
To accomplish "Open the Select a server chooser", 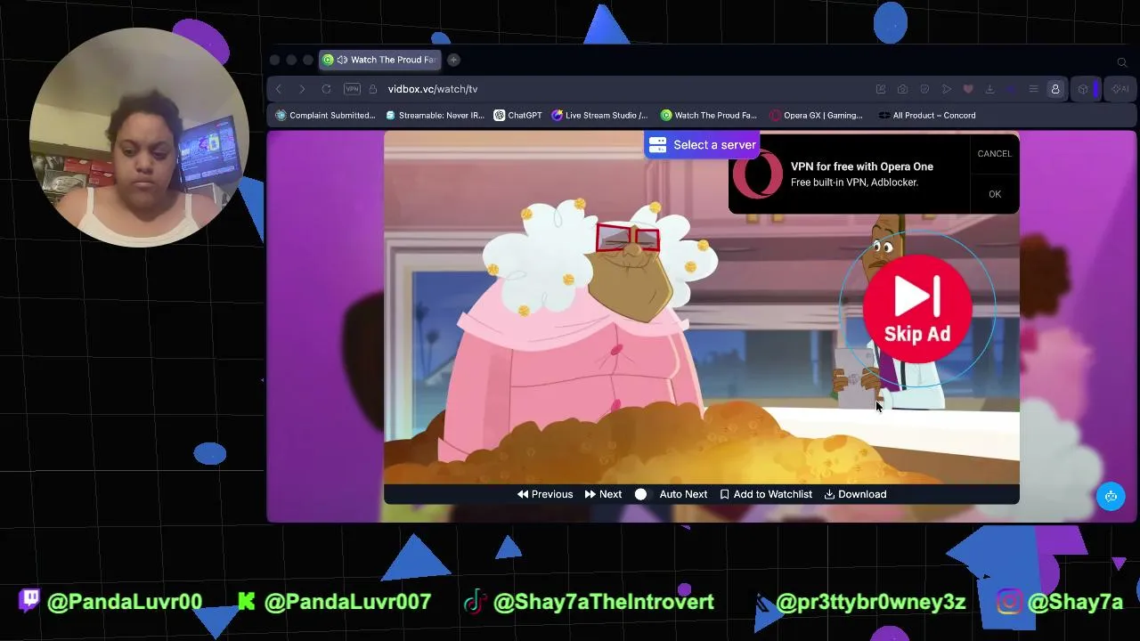I will pos(703,145).
